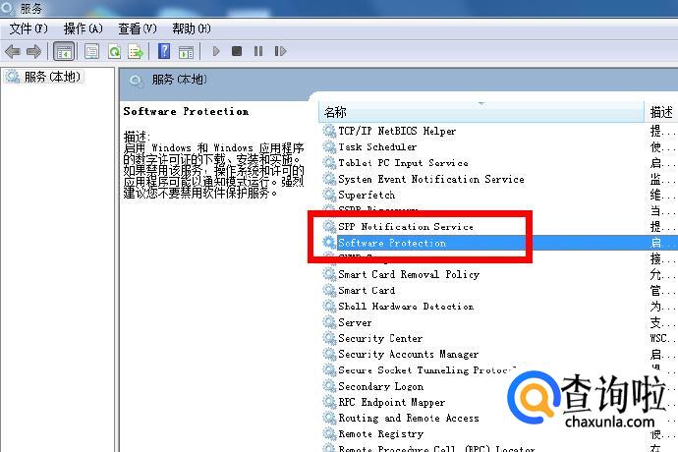Click the gear icon beside RPC Endpoint Mapper
This screenshot has width=678, height=452.
[329, 402]
